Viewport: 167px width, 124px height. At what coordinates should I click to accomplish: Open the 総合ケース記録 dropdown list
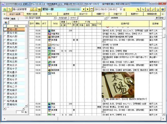(55, 18)
